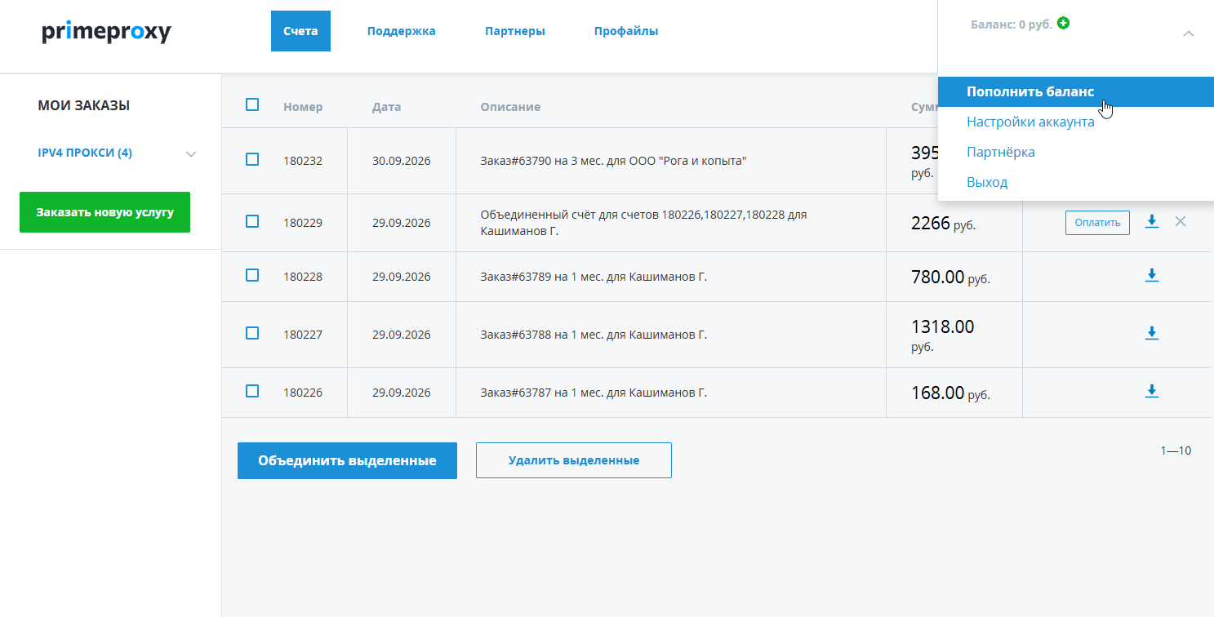The width and height of the screenshot is (1214, 617).
Task: Switch to the Профайлы tab
Action: [x=626, y=31]
